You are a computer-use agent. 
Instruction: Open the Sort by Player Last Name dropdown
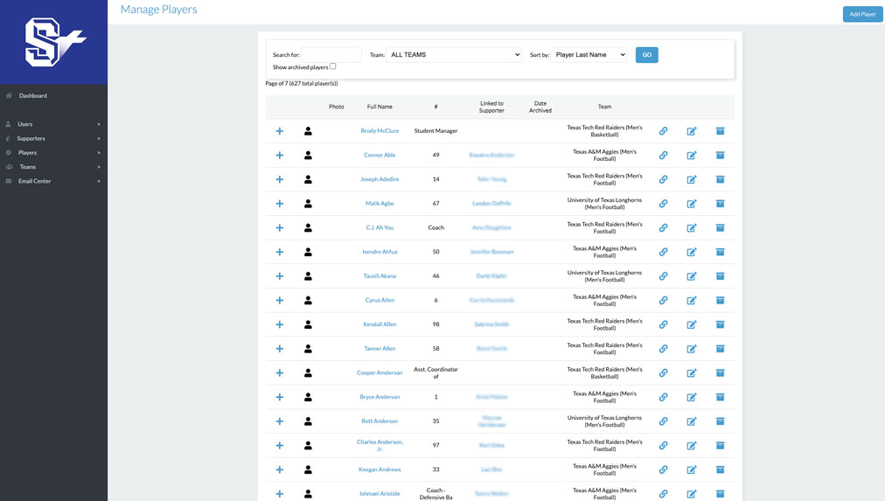(589, 55)
